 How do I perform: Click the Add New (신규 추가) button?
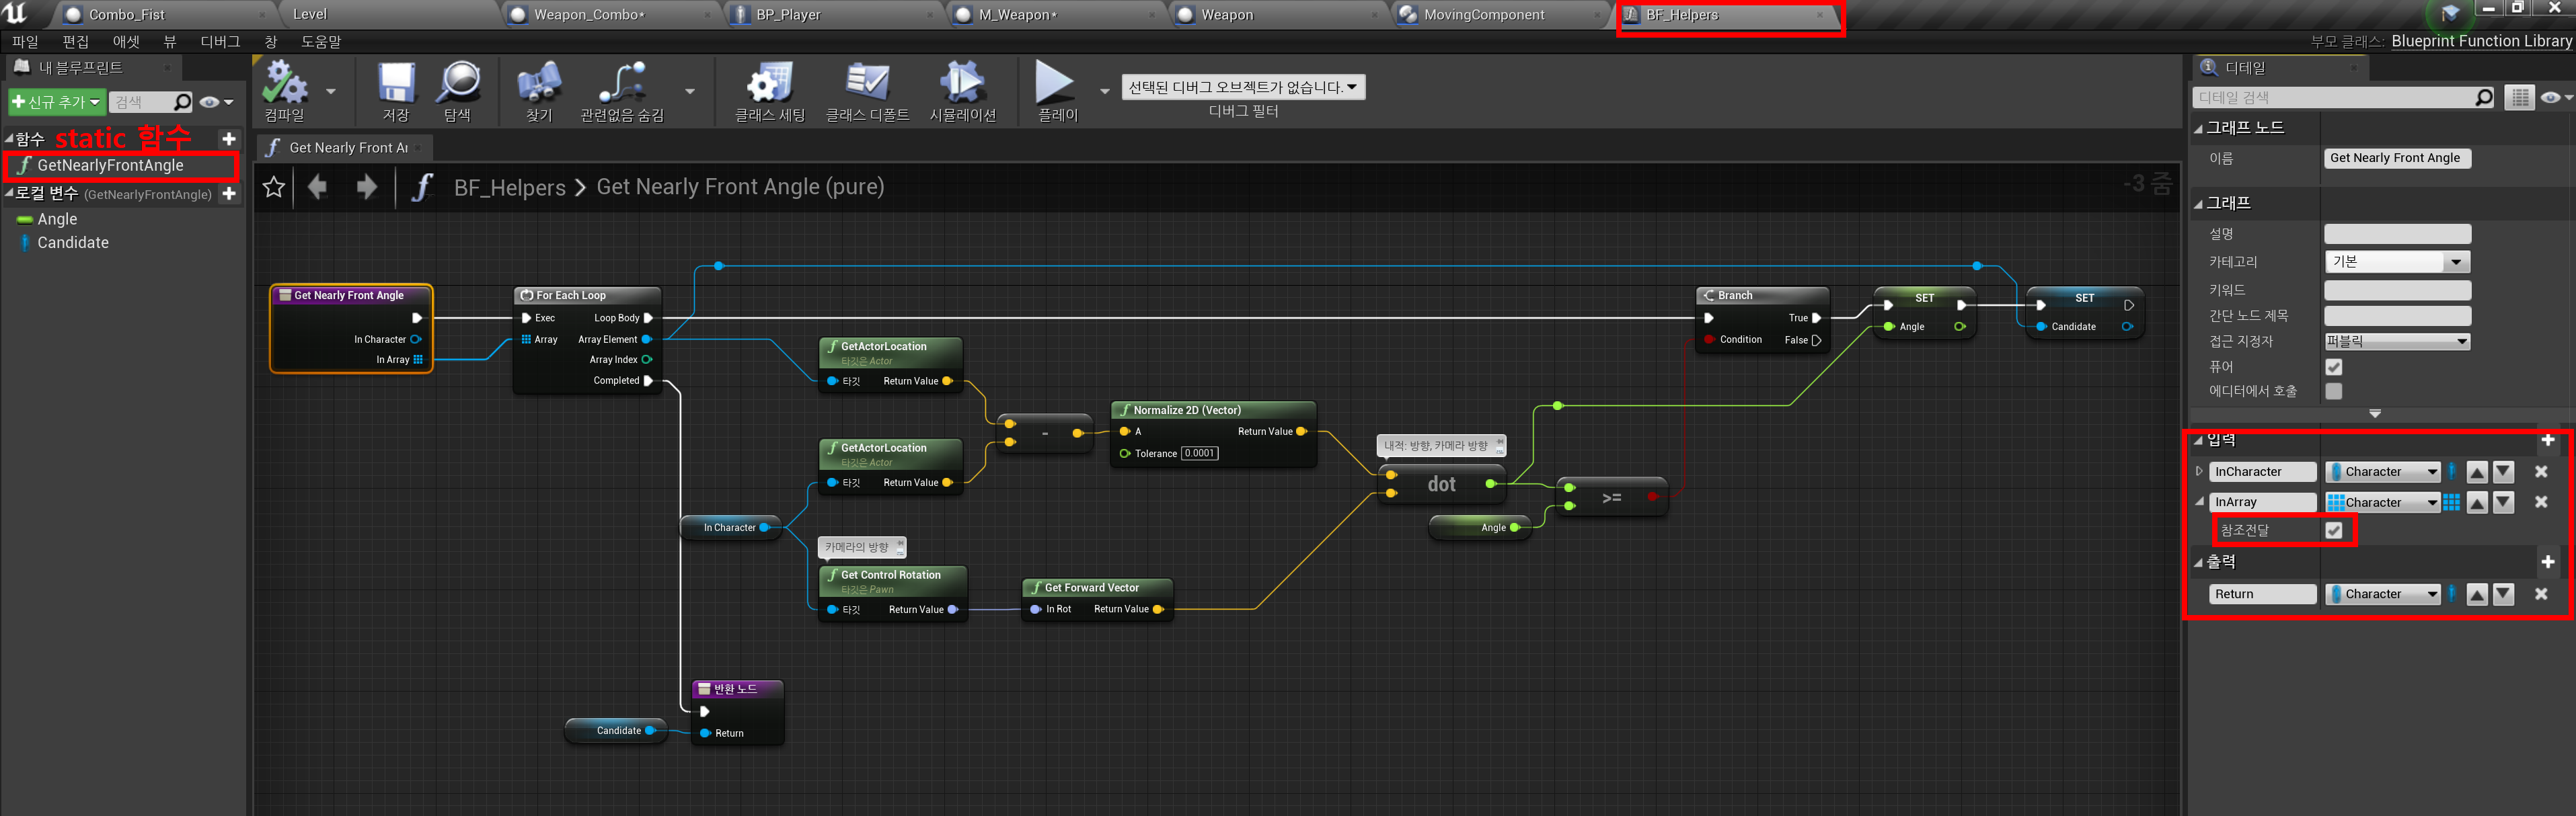point(56,102)
